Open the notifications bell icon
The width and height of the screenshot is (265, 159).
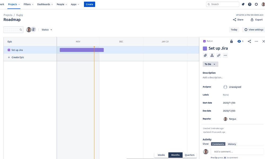coord(243,5)
